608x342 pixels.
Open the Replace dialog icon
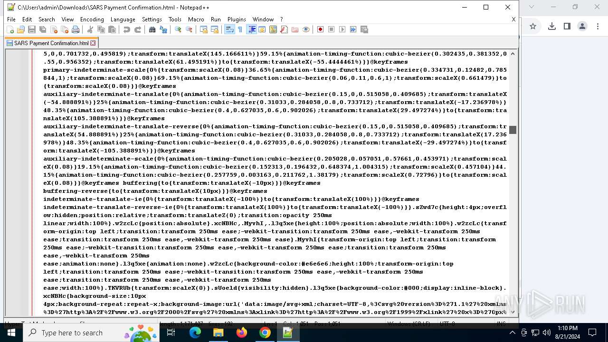(x=163, y=29)
